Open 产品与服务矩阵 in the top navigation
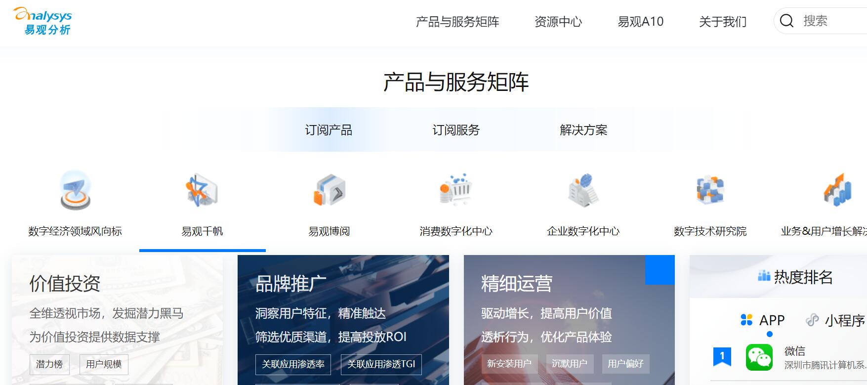 point(457,22)
